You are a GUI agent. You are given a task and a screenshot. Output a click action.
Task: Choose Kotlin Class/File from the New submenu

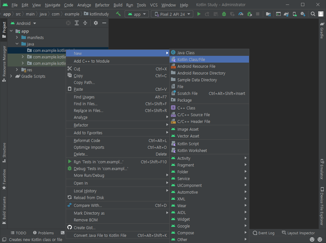point(194,59)
